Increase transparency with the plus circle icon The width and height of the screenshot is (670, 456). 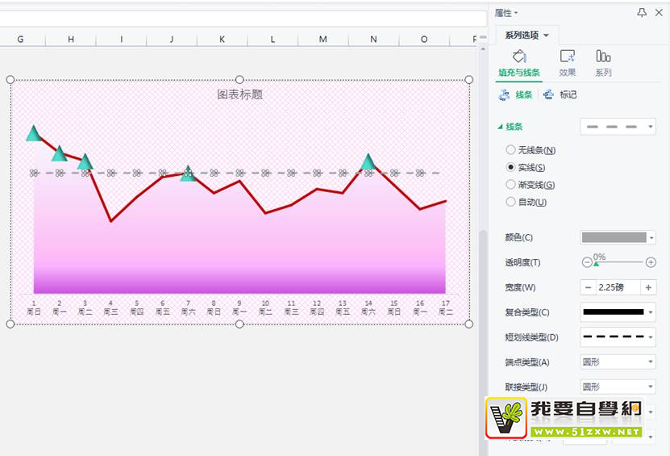[651, 262]
